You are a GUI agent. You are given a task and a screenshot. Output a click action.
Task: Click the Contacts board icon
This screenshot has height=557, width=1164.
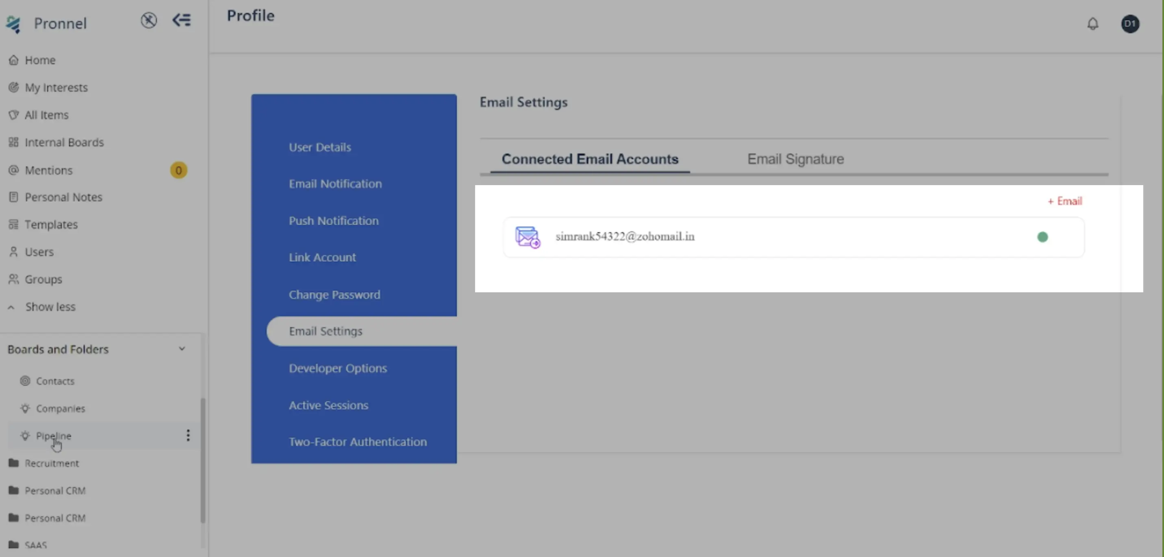point(25,381)
